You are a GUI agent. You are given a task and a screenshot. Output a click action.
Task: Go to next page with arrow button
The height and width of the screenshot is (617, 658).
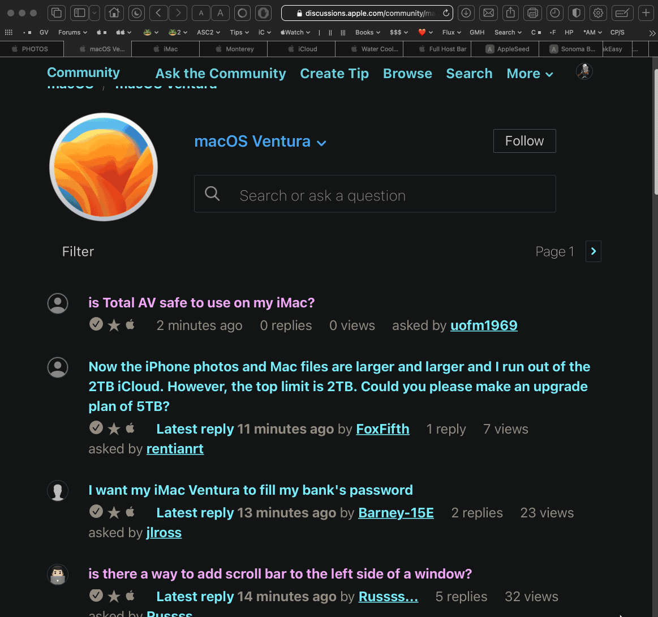[x=594, y=251]
